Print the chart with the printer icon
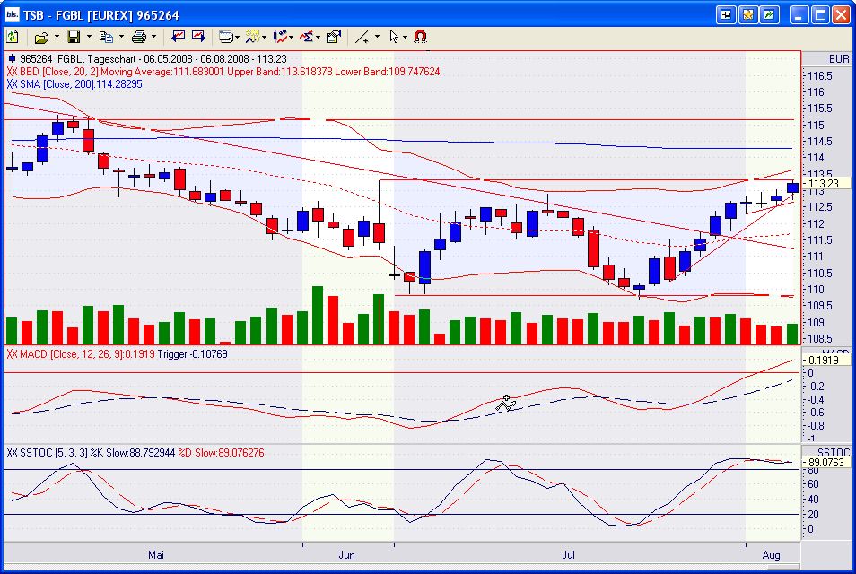This screenshot has width=856, height=574. point(139,37)
